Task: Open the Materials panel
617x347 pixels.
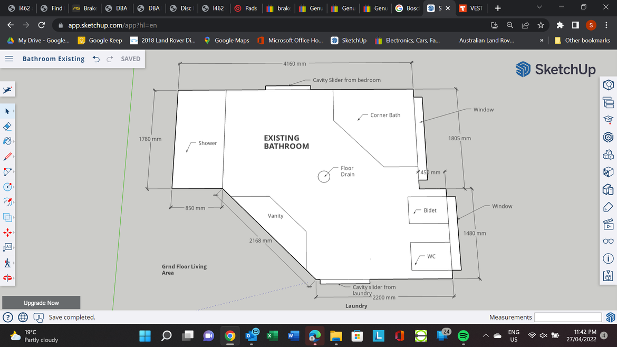Action: point(608,172)
